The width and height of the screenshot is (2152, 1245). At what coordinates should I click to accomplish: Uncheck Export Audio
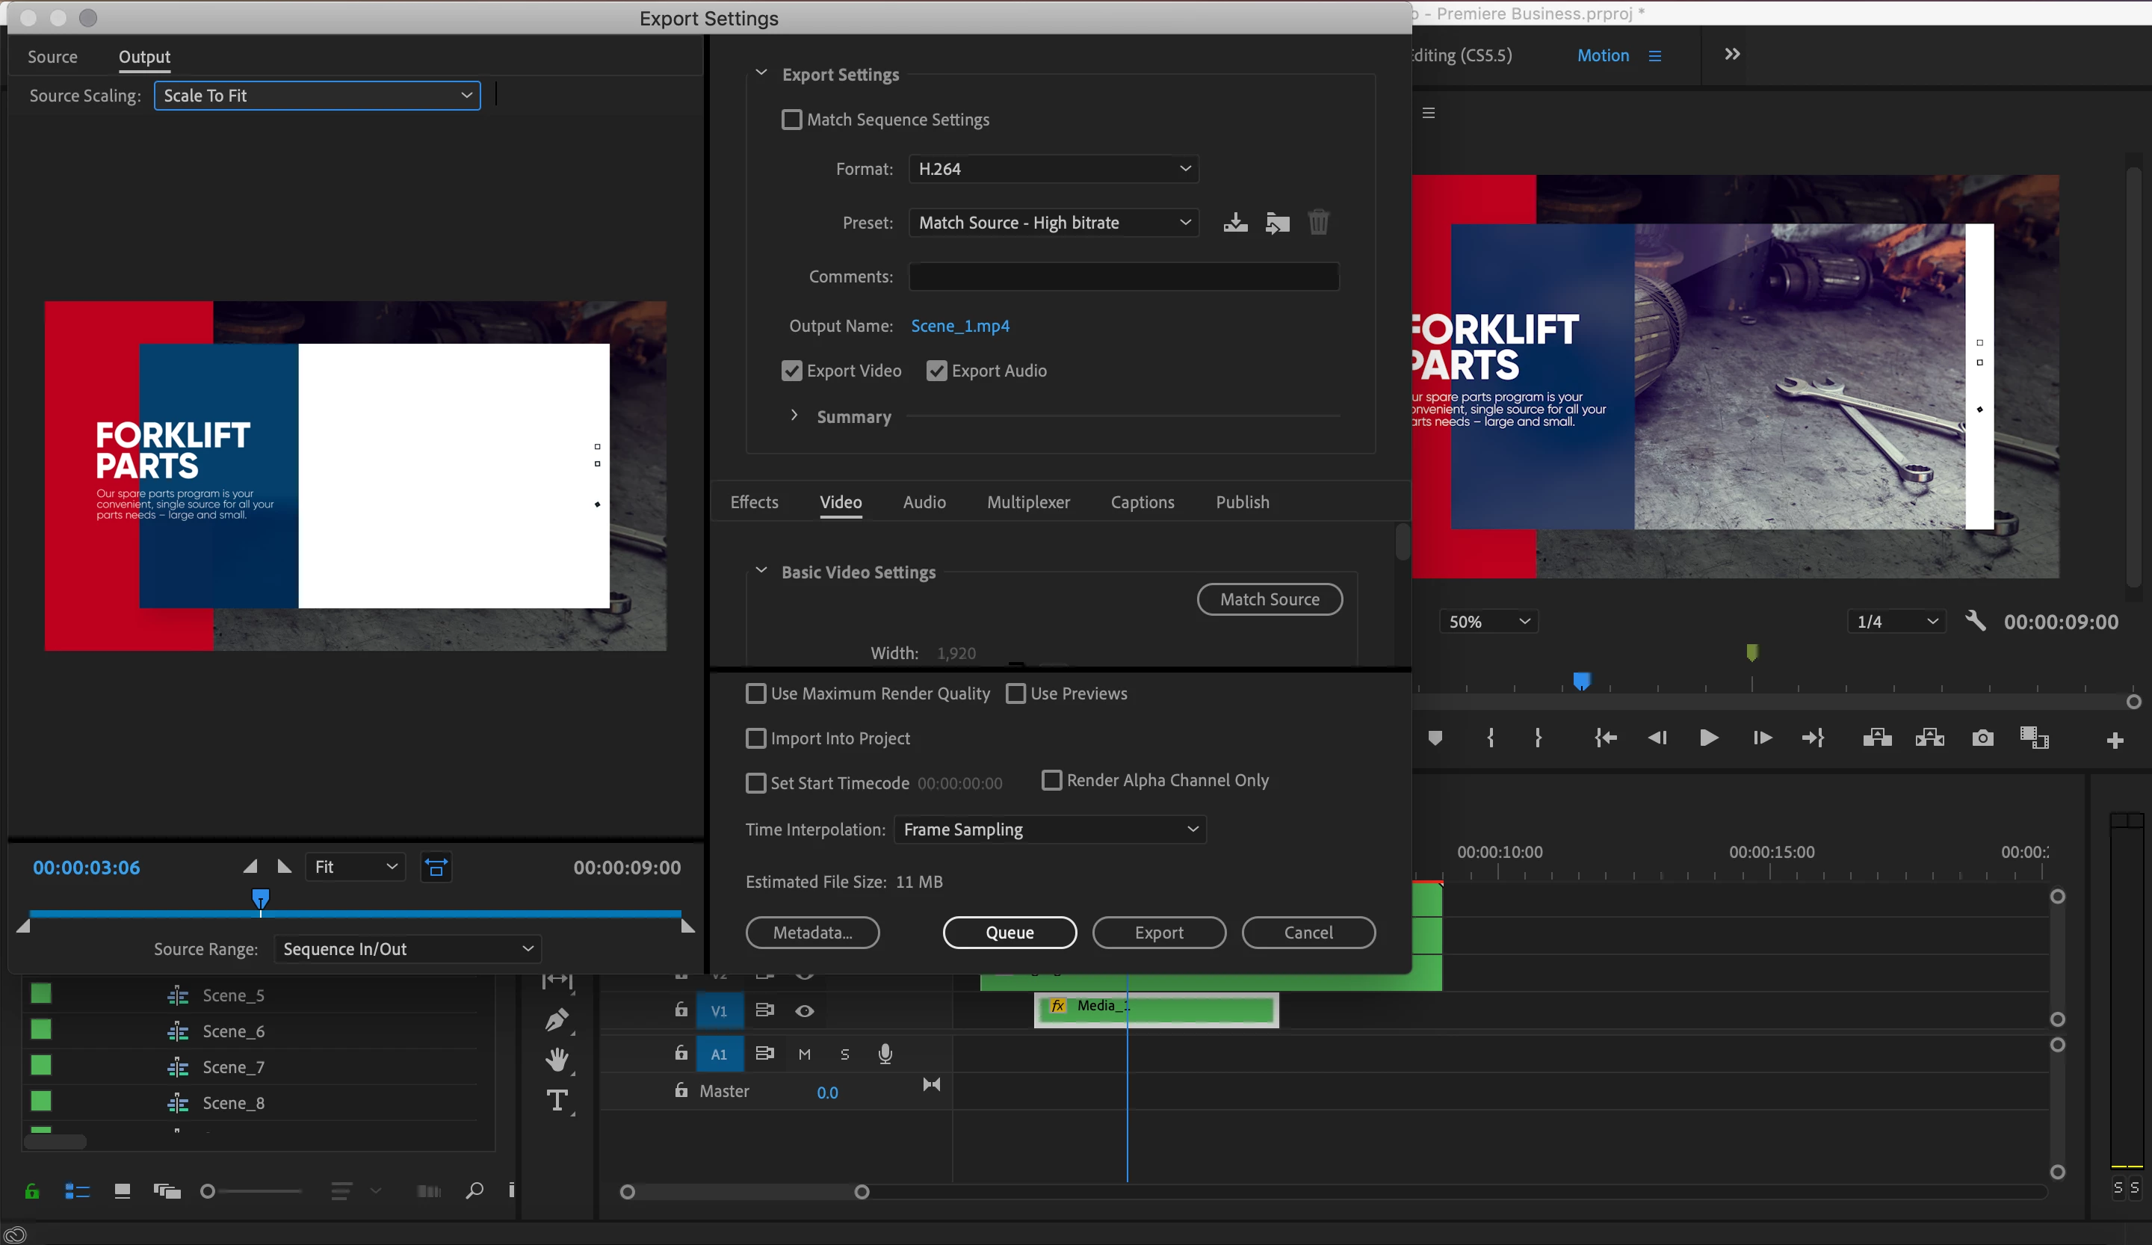[937, 371]
